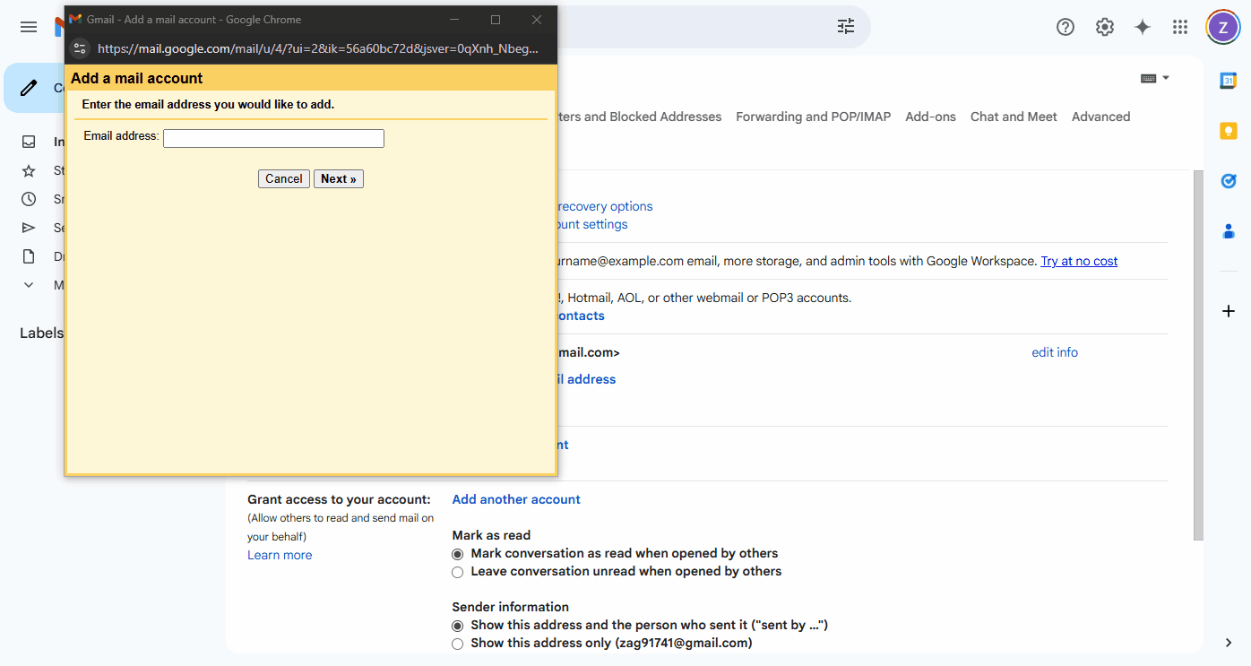Select the Sent arrow icon
Viewport: 1251px width, 666px height.
coord(29,228)
